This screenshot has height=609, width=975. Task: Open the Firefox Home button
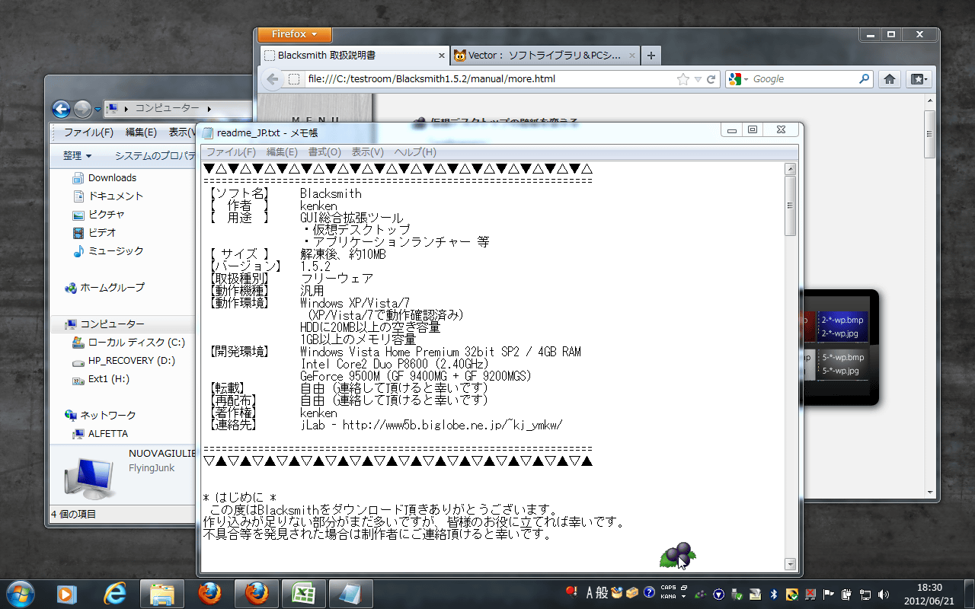(x=889, y=79)
